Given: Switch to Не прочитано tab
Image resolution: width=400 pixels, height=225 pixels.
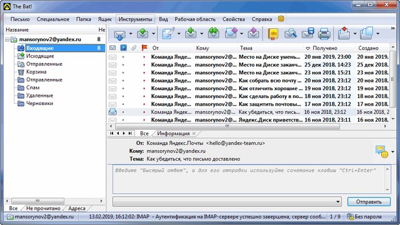Looking at the screenshot, I should pyautogui.click(x=43, y=208).
